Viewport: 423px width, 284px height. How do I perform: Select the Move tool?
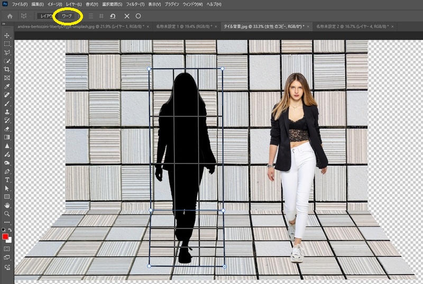[x=7, y=35]
